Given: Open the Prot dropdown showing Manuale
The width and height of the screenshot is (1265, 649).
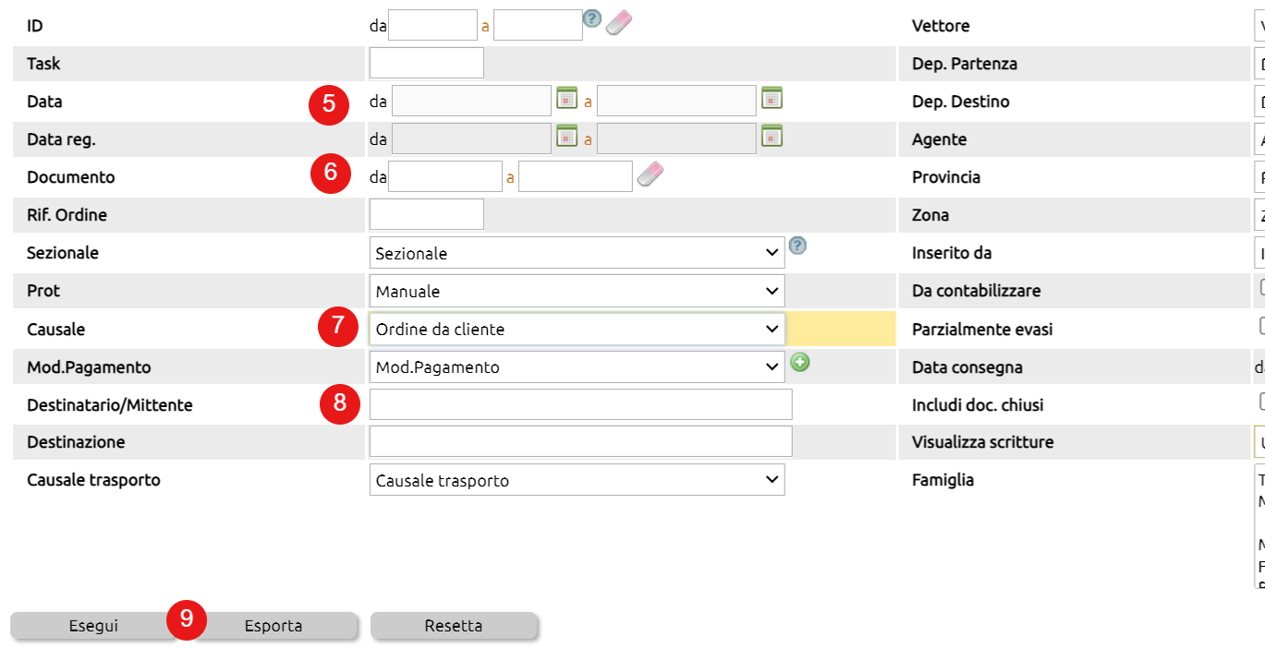Looking at the screenshot, I should [578, 291].
